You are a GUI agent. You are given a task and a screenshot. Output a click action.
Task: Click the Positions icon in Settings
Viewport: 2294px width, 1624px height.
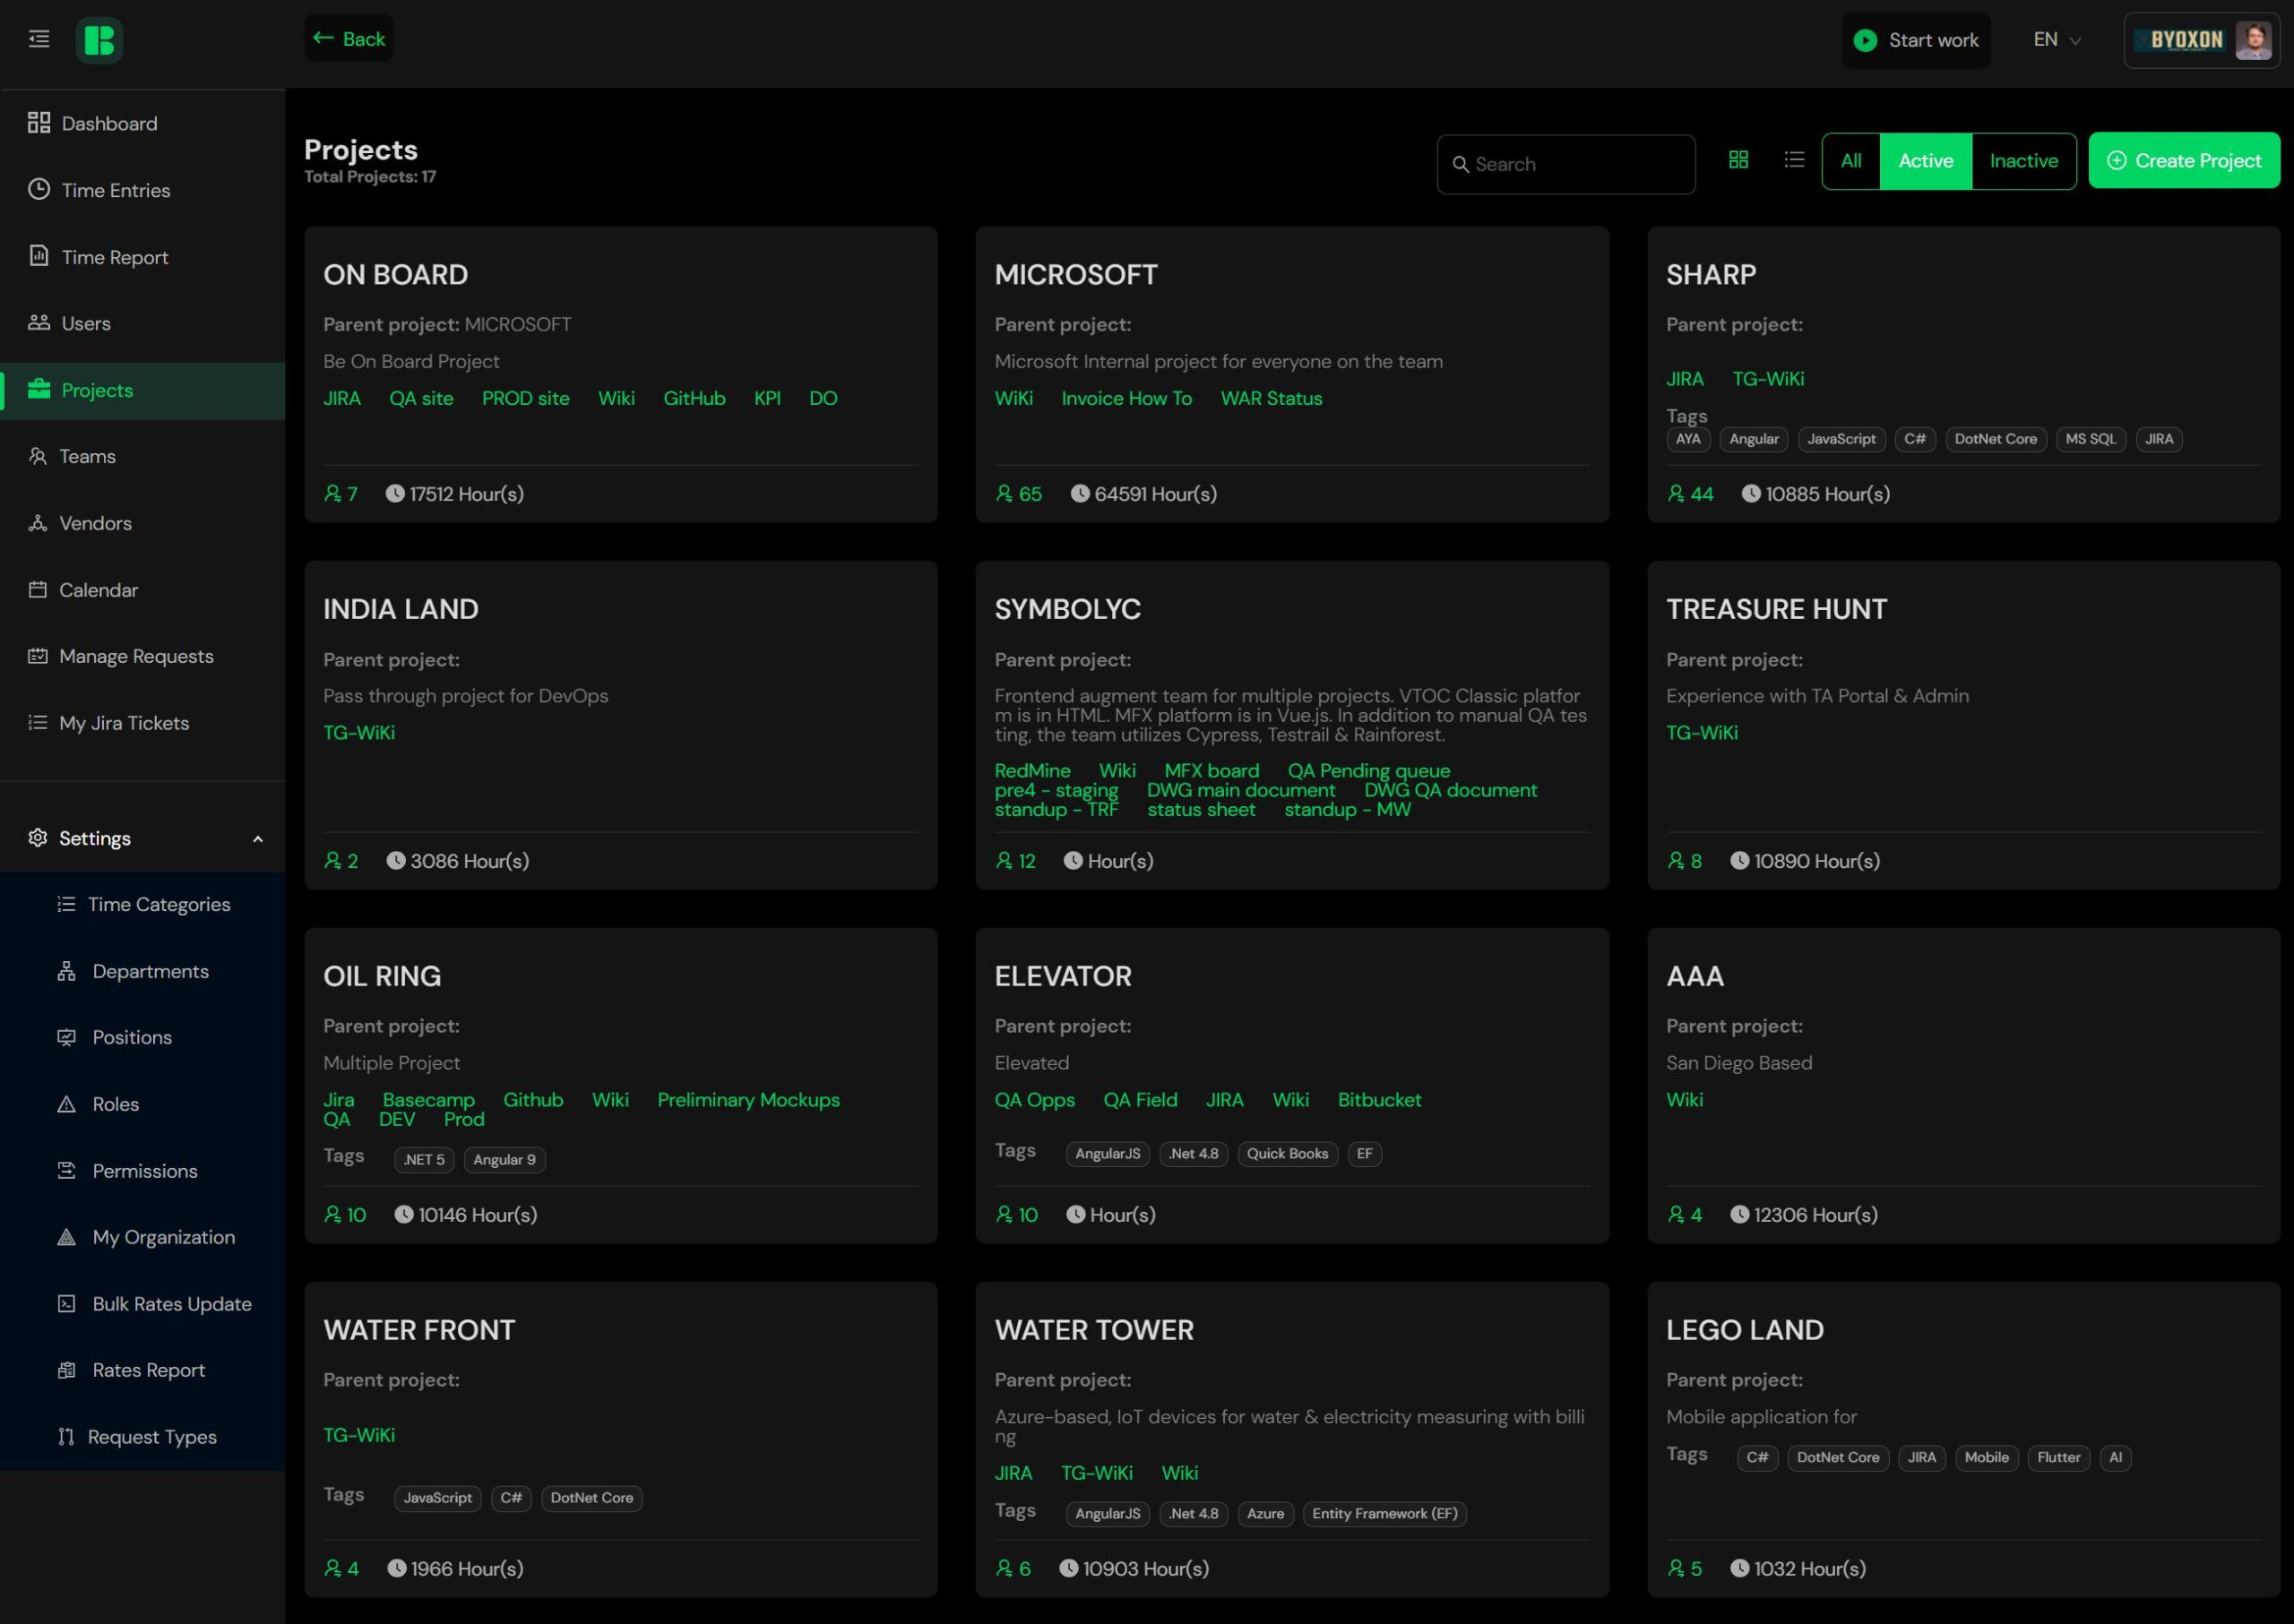[x=66, y=1037]
